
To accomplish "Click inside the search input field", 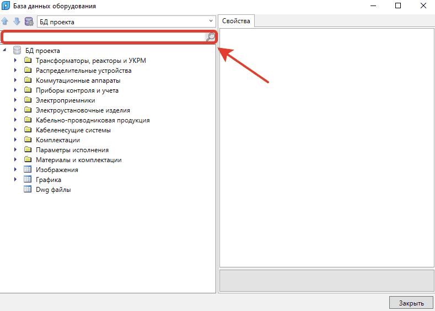I will pyautogui.click(x=104, y=37).
